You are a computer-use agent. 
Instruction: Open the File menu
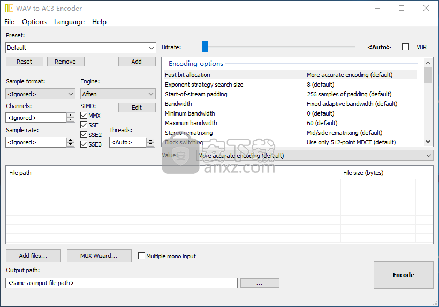pos(9,22)
